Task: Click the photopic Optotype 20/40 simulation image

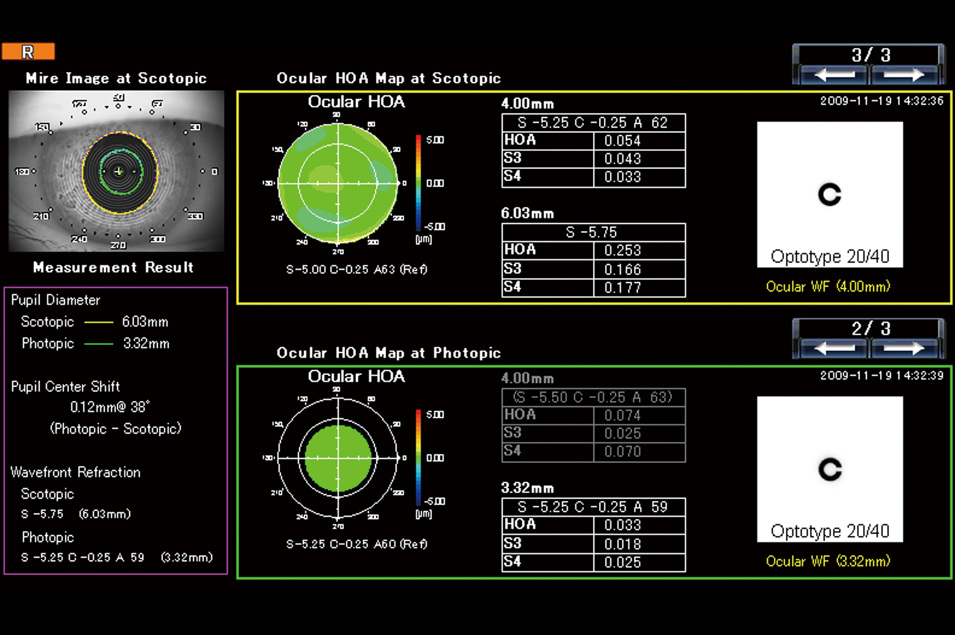Action: (830, 469)
